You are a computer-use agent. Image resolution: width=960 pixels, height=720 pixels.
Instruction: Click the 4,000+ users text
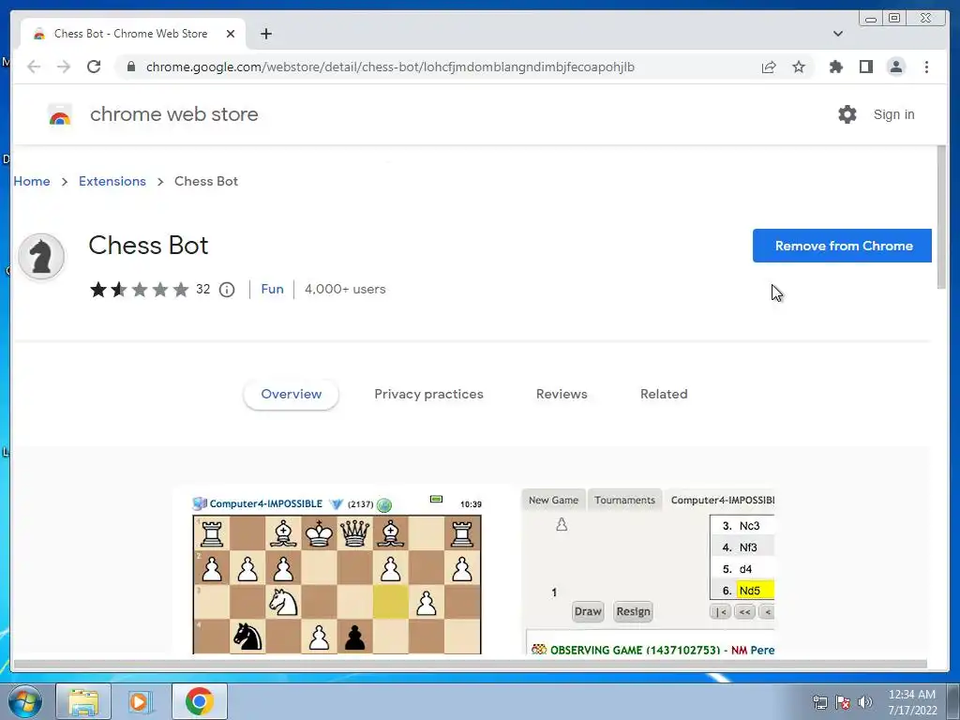(345, 289)
